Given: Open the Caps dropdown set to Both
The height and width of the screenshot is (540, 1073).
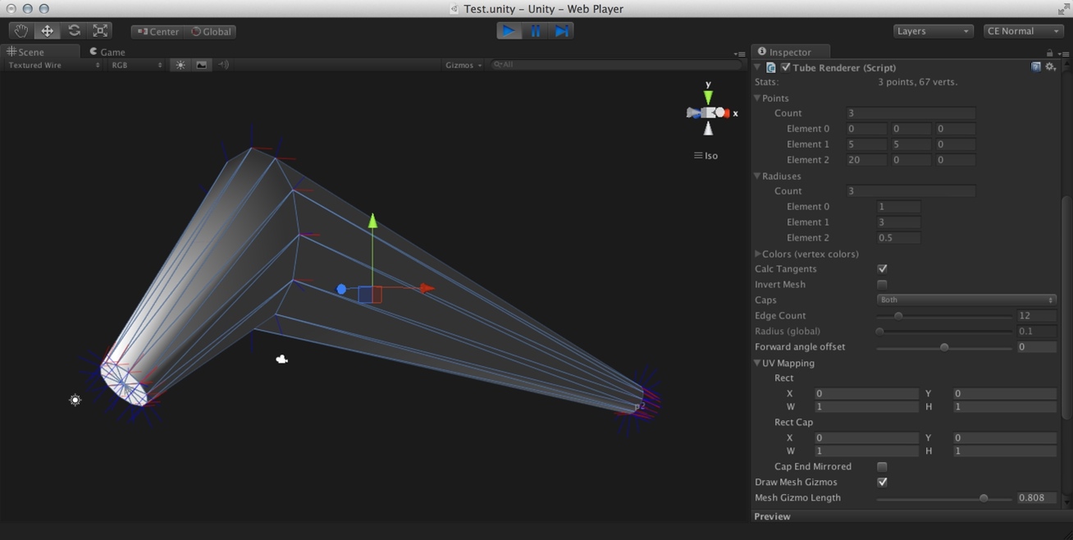Looking at the screenshot, I should coord(966,300).
